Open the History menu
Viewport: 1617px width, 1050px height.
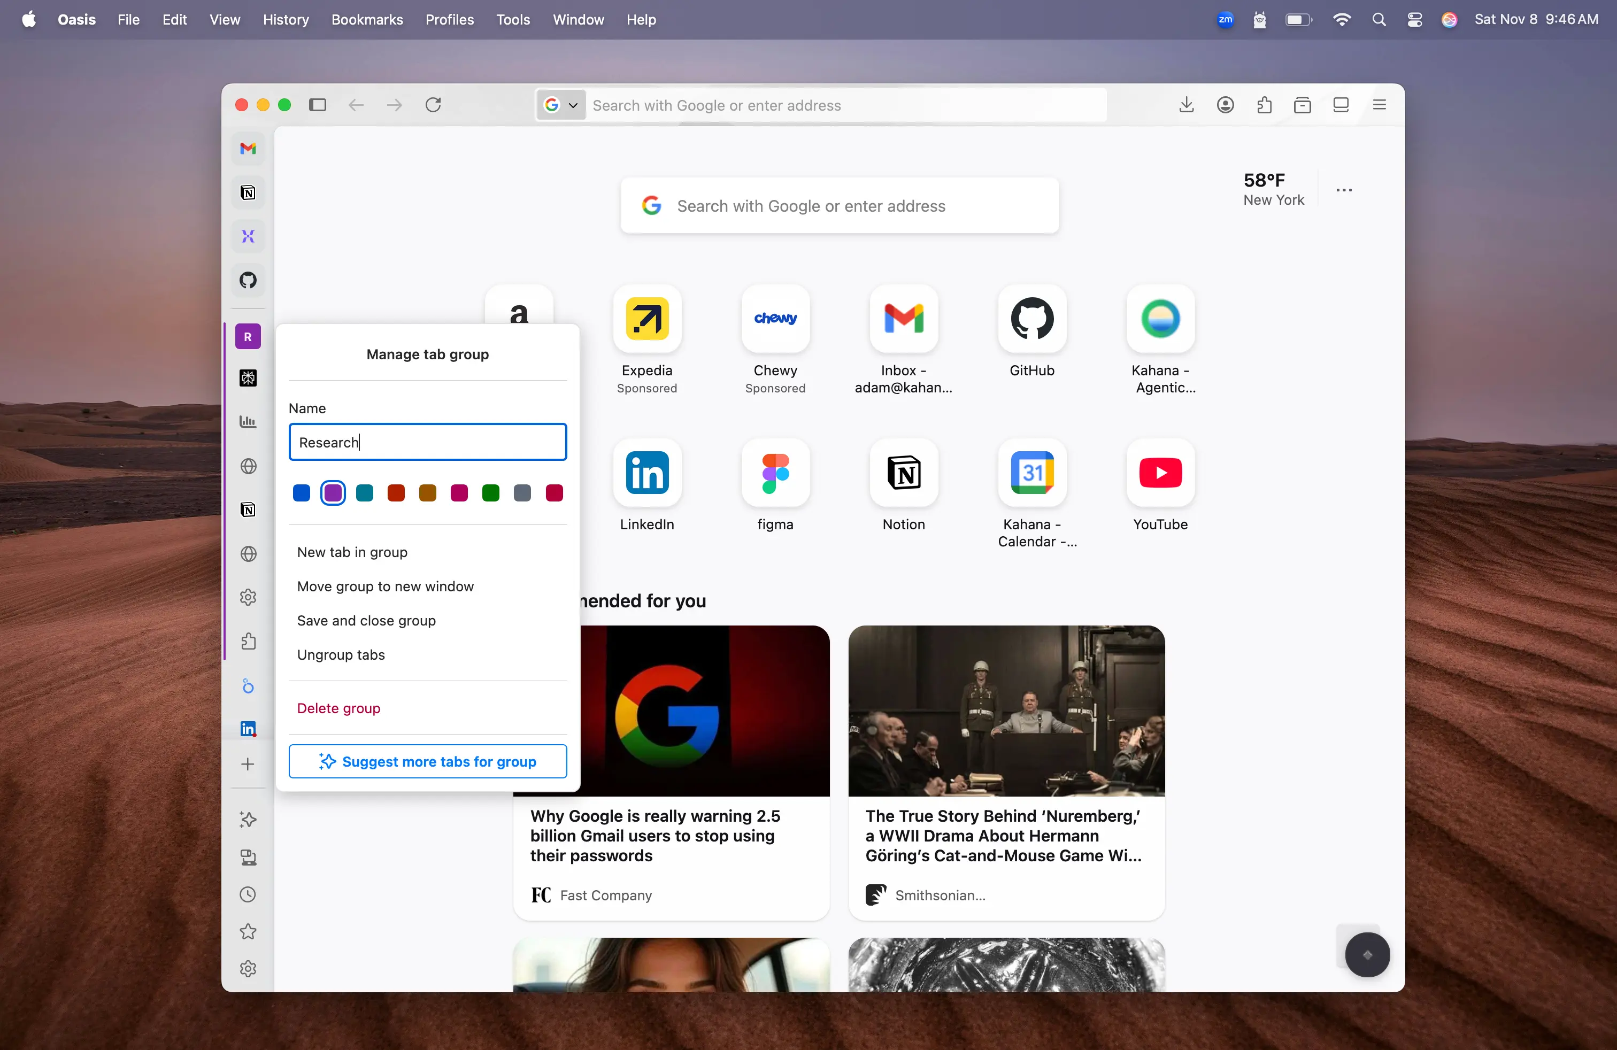pos(286,20)
